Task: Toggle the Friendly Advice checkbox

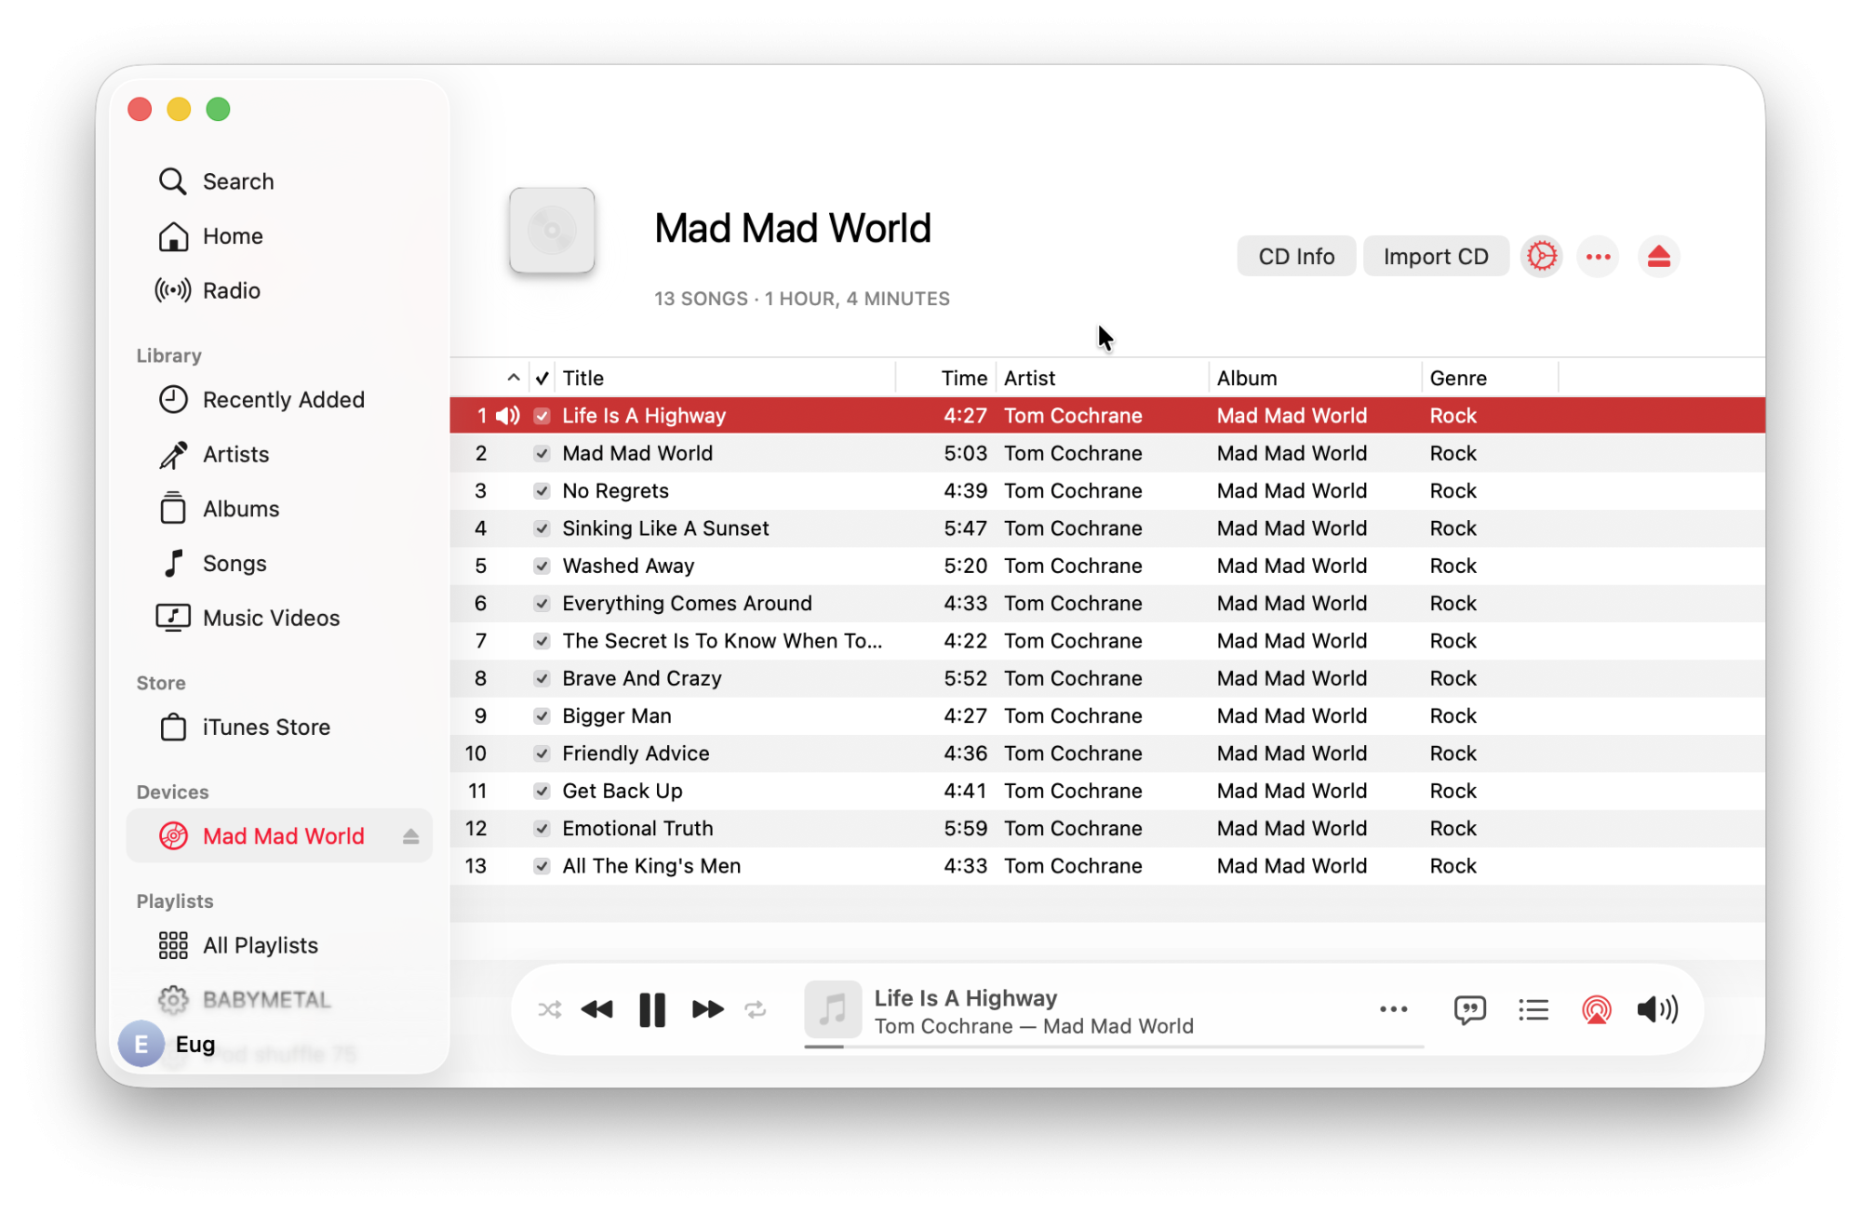Action: 542,754
